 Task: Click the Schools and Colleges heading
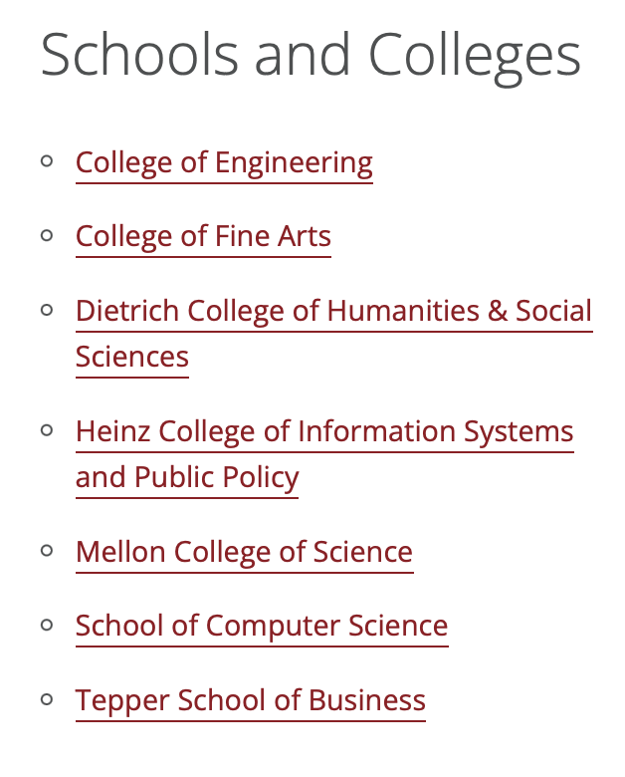tap(311, 57)
